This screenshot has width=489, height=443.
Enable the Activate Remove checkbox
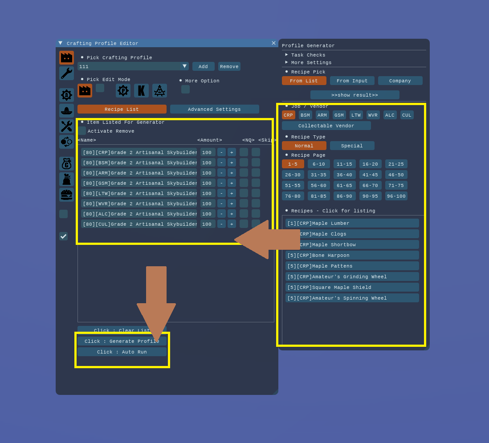[82, 131]
